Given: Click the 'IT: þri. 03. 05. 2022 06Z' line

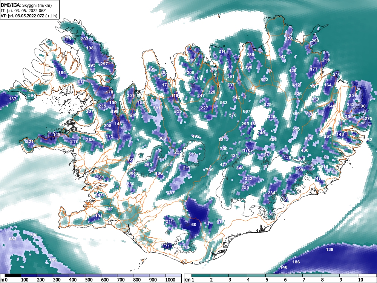Looking at the screenshot, I should [23, 11].
